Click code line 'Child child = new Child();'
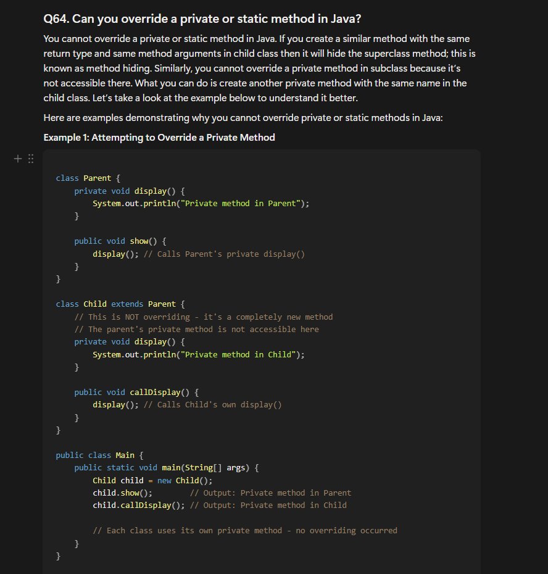Image resolution: width=548 pixels, height=574 pixels. click(x=152, y=481)
